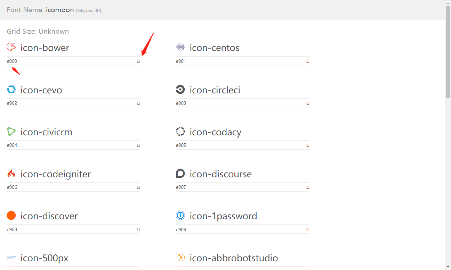451x270 pixels.
Task: Click the circleci logo icon
Action: 180,90
